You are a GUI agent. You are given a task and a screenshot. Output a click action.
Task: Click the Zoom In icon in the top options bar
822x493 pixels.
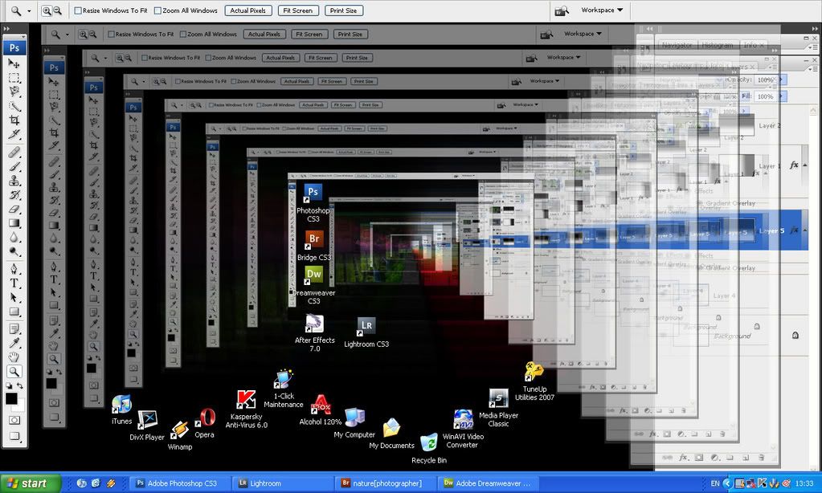pos(47,10)
